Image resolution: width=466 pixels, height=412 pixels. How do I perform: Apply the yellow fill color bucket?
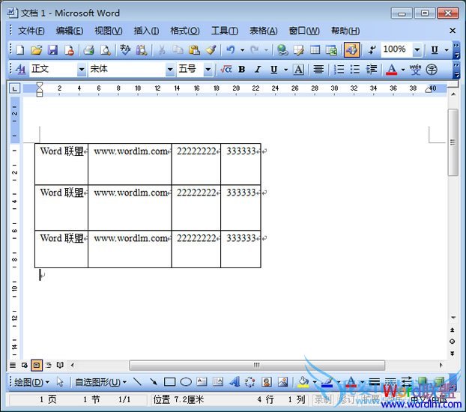click(303, 382)
